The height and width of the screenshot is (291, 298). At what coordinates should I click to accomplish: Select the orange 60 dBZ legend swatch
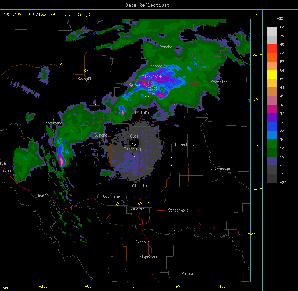tap(272, 57)
